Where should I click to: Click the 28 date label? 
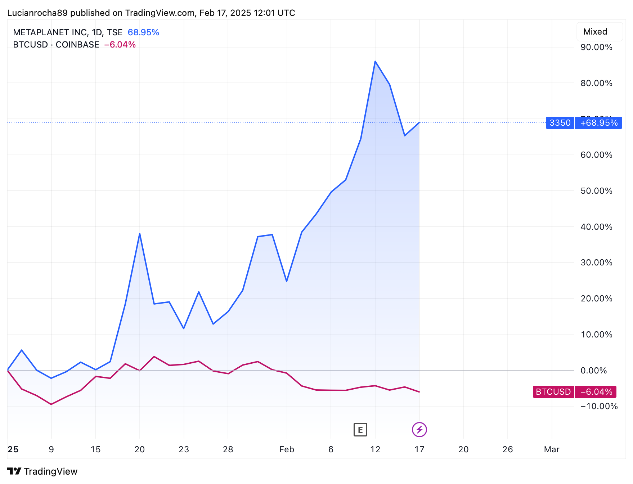[228, 449]
